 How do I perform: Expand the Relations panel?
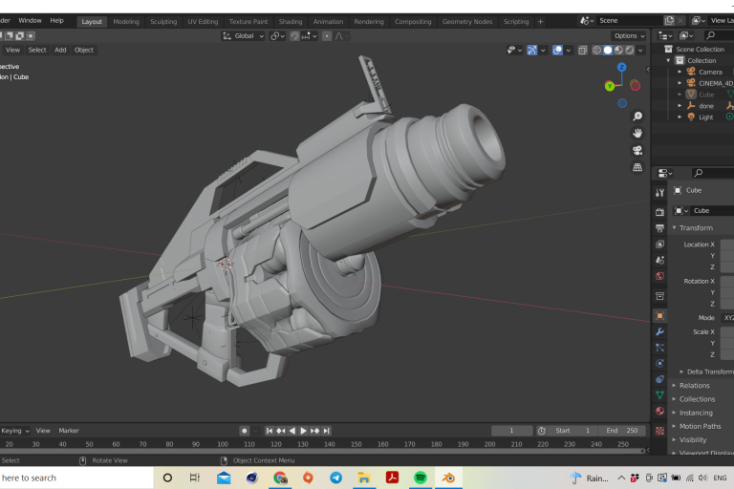point(695,386)
